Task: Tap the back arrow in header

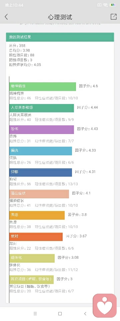Action: [6, 17]
